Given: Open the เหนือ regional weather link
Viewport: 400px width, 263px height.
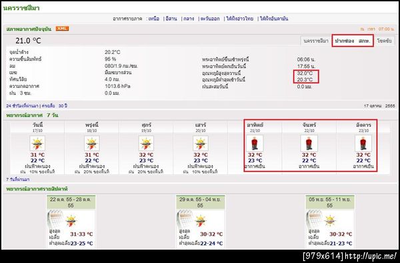Looking at the screenshot, I should (x=154, y=19).
